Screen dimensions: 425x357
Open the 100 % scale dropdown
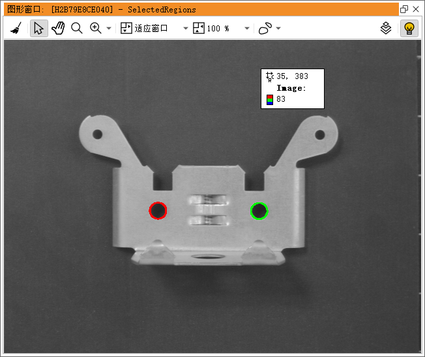[247, 28]
